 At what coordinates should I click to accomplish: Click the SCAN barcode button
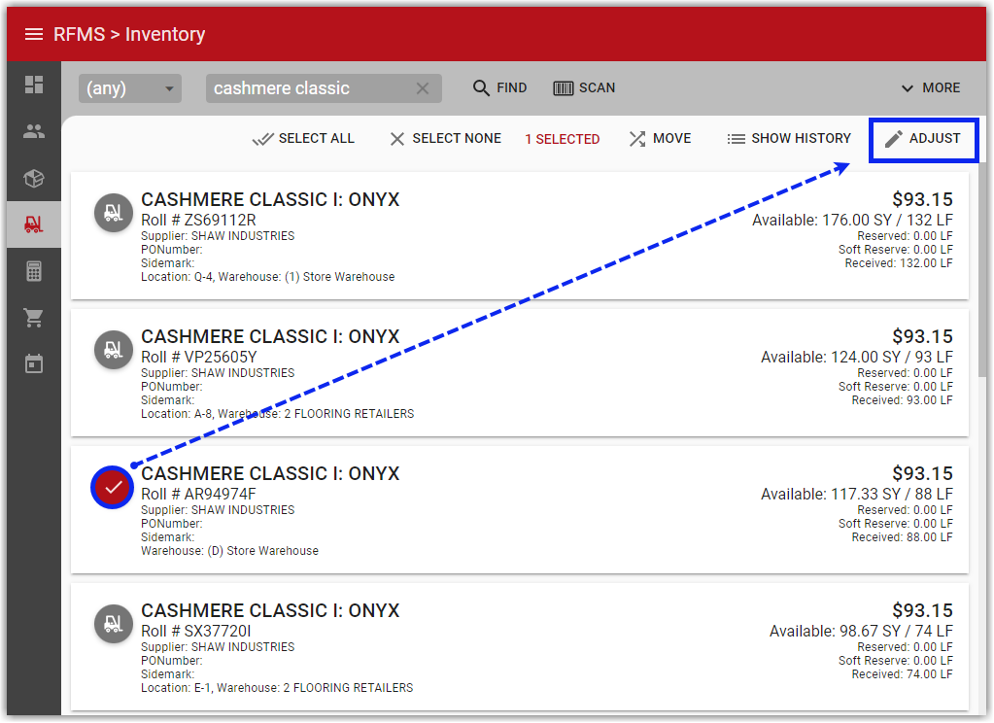584,87
